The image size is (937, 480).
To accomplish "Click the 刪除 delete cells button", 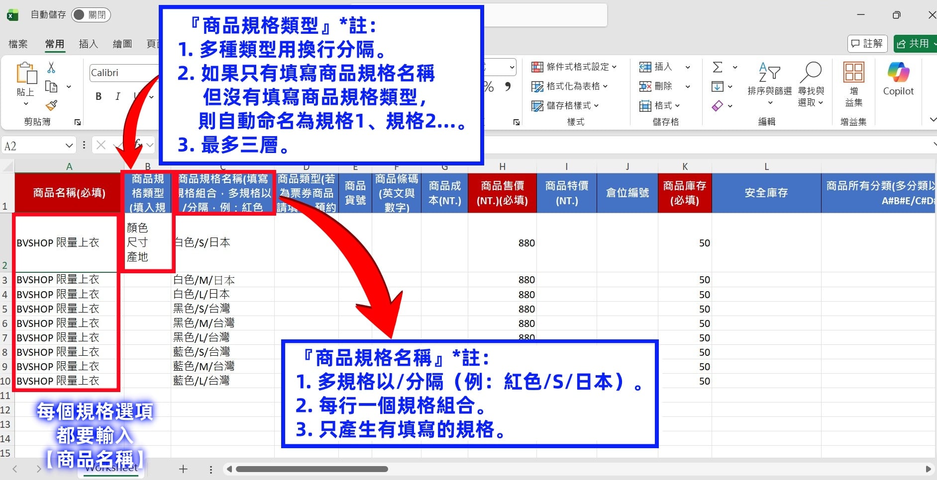I will pos(656,86).
